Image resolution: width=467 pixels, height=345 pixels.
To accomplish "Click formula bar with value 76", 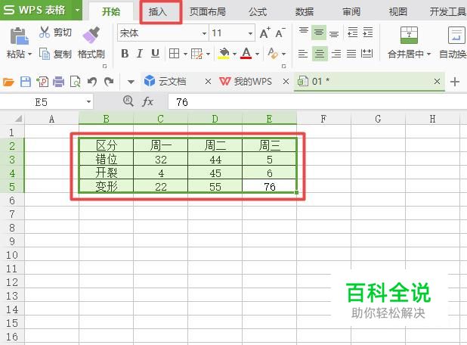I will pyautogui.click(x=317, y=102).
